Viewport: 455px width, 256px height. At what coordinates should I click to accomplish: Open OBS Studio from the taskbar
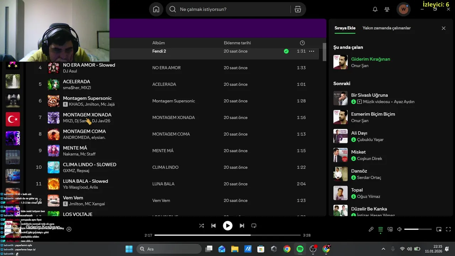[x=313, y=249]
